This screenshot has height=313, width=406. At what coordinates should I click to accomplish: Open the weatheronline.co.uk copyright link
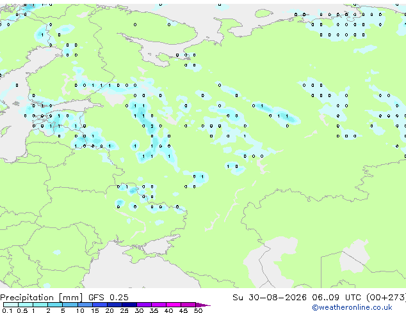tap(352, 307)
